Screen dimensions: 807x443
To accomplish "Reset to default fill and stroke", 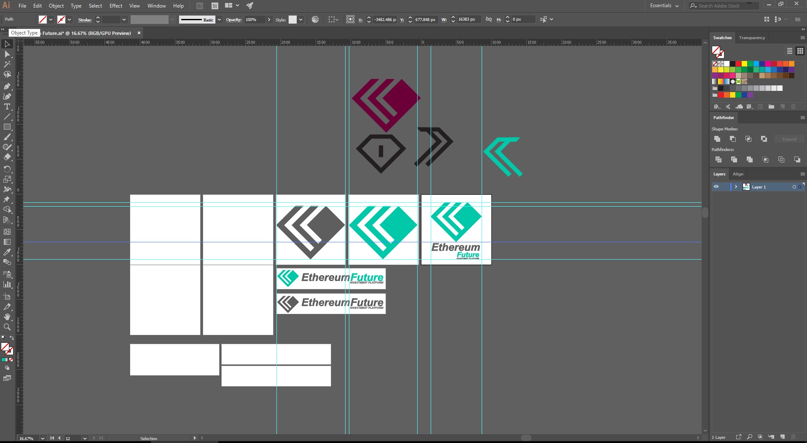I will point(3,337).
